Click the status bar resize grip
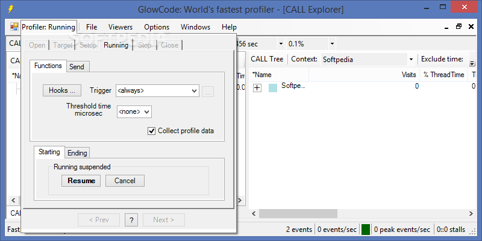The width and height of the screenshot is (482, 241). (x=473, y=231)
